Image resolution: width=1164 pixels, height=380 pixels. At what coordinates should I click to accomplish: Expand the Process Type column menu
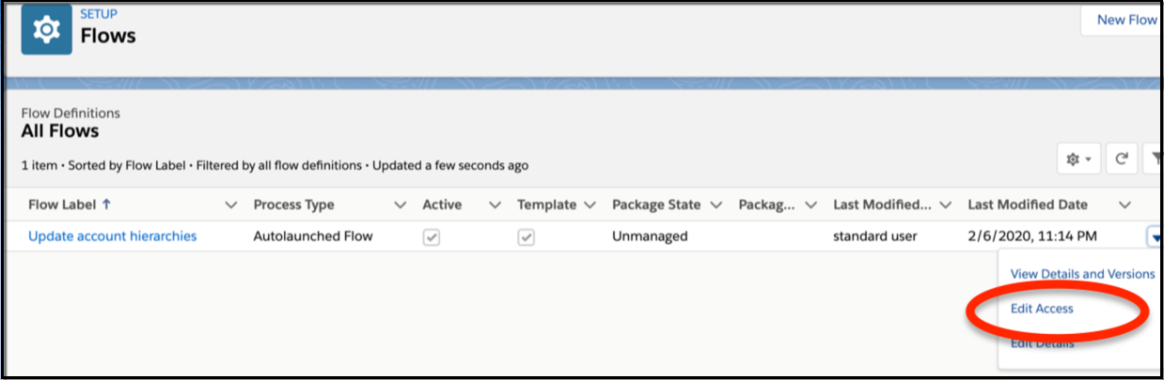[x=400, y=205]
